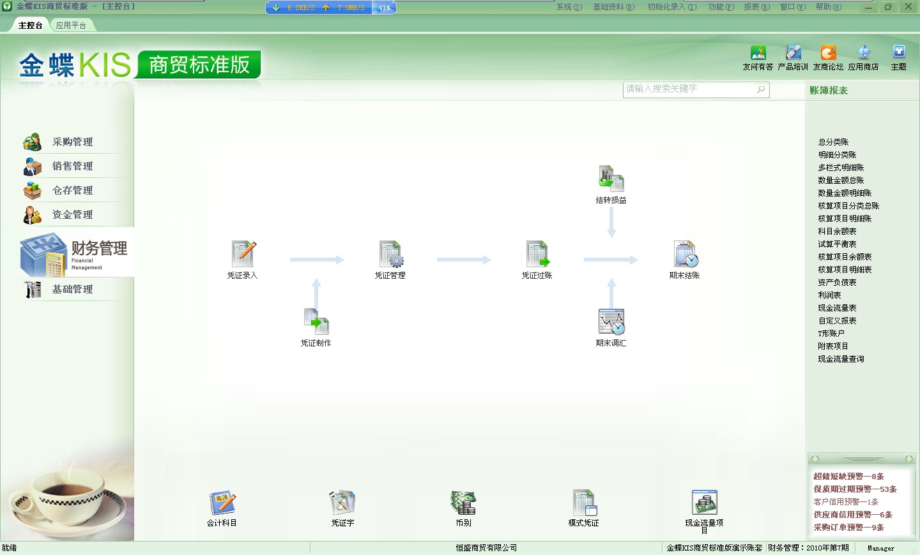
Task: Open the 多栏式明细账 report link
Action: tap(841, 168)
